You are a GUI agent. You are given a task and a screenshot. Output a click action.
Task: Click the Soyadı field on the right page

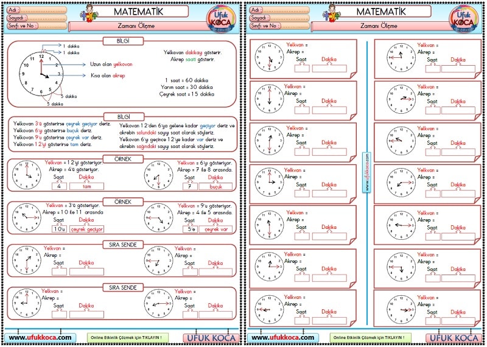click(279, 18)
